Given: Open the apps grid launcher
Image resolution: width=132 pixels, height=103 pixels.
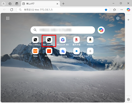Looking at the screenshot, I should click(8, 18).
